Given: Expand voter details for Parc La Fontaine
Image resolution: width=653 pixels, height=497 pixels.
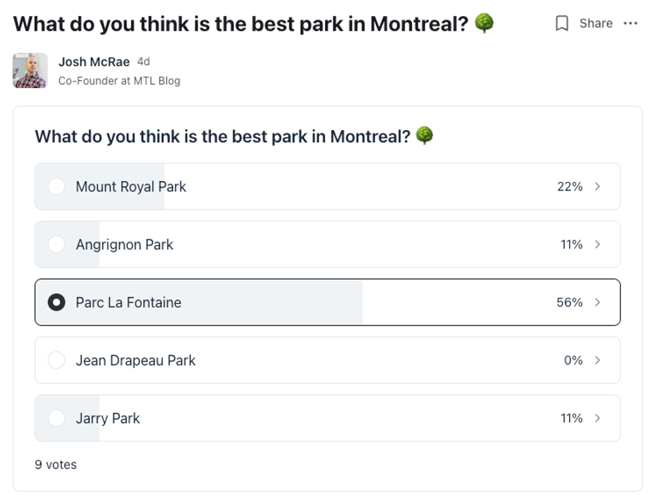Looking at the screenshot, I should 596,302.
